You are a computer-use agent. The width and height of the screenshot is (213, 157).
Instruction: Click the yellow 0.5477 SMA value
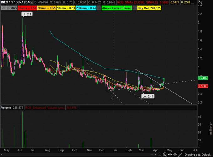(x=174, y=2)
